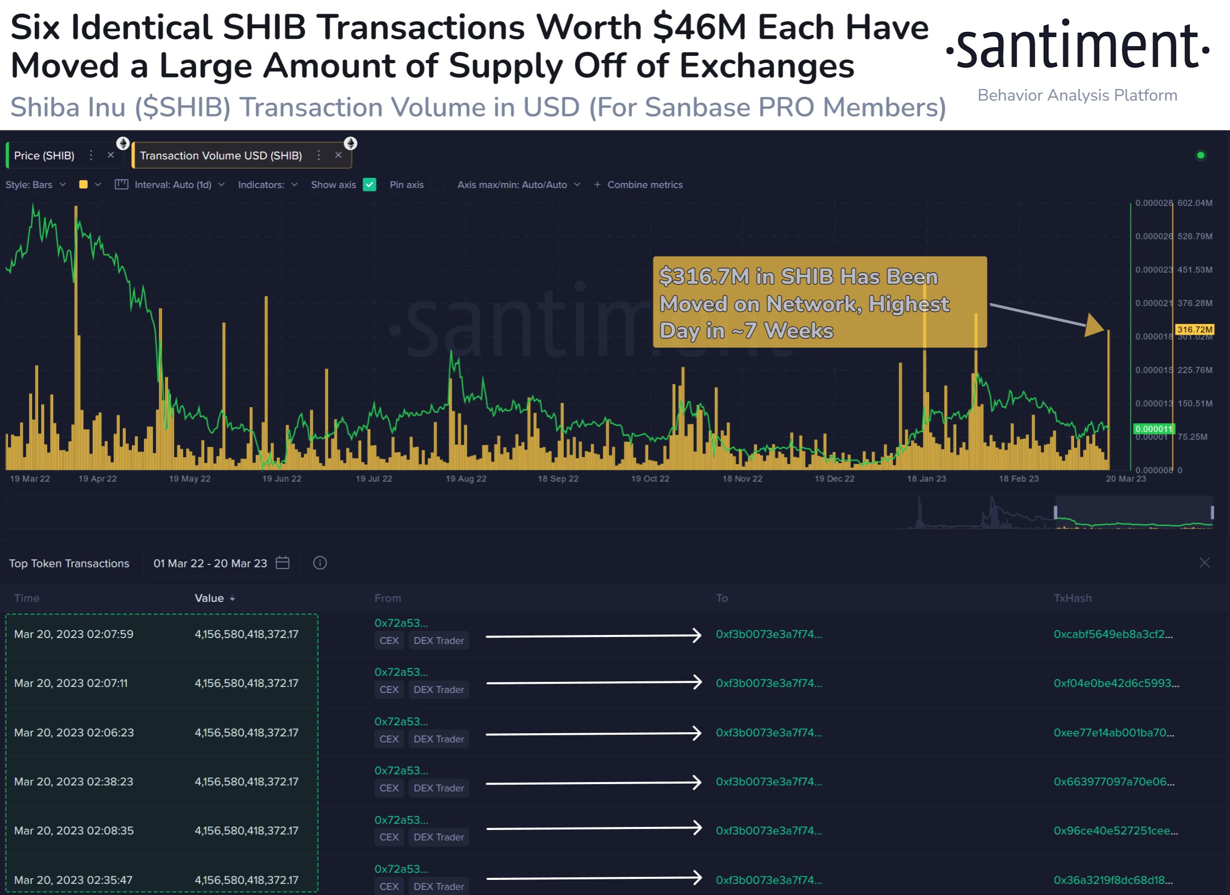The width and height of the screenshot is (1230, 895).
Task: Open the Transaction Volume USD options dots
Action: 319,156
